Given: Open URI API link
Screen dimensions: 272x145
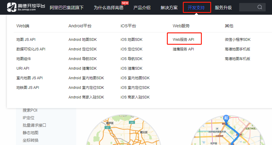Looking at the screenshot, I should point(23,68).
